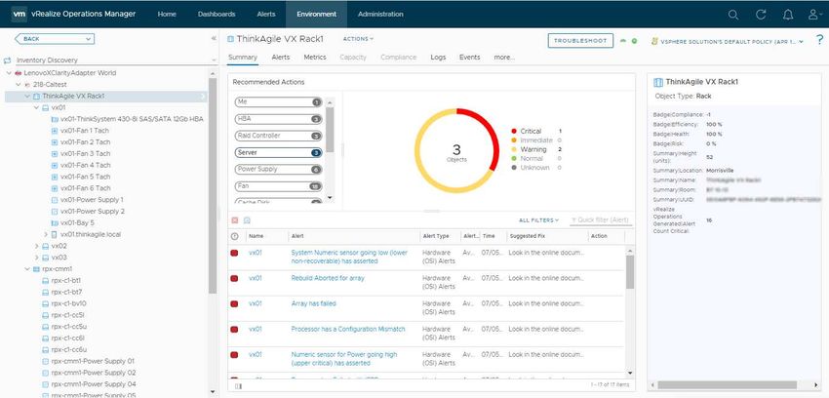Expand the vx03 tree node
The height and width of the screenshot is (398, 829).
(x=36, y=258)
